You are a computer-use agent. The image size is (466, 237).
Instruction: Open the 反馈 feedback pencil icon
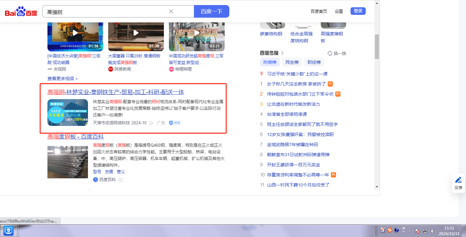coord(458,180)
